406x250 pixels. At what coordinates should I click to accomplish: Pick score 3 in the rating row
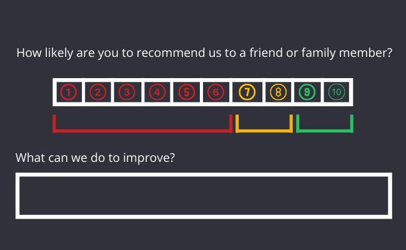click(127, 92)
